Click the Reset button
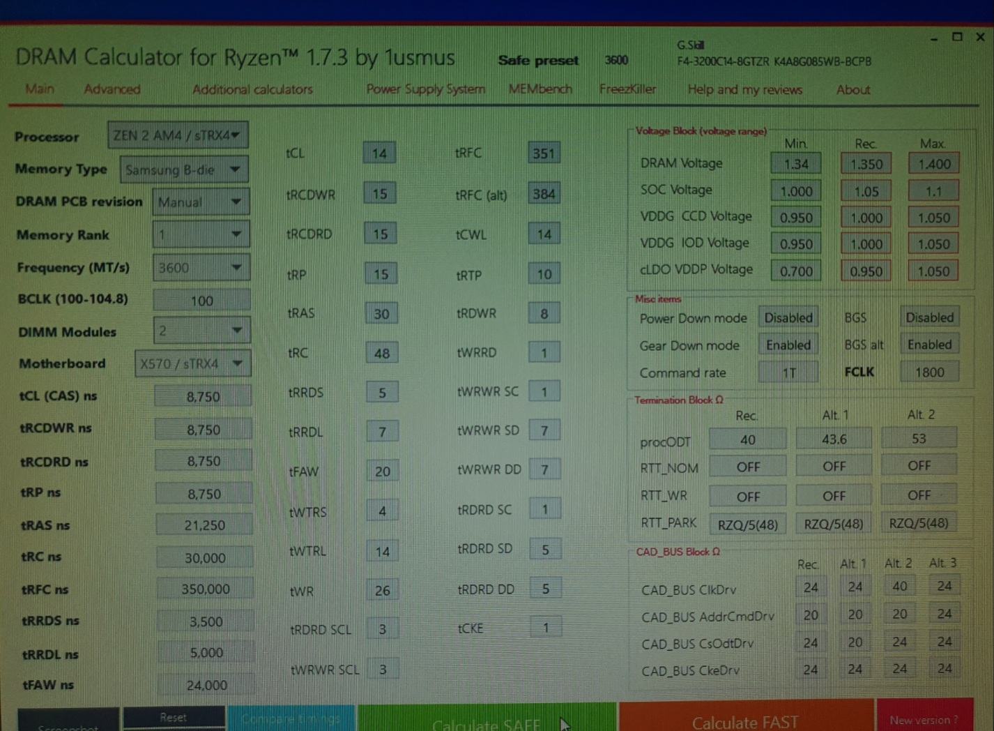This screenshot has width=994, height=731. (x=174, y=717)
